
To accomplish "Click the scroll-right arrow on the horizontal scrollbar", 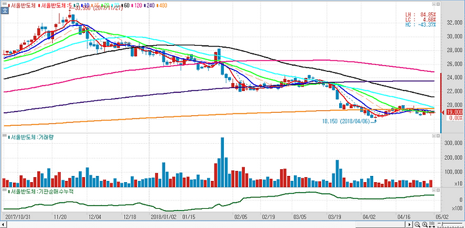I will click(410, 224).
